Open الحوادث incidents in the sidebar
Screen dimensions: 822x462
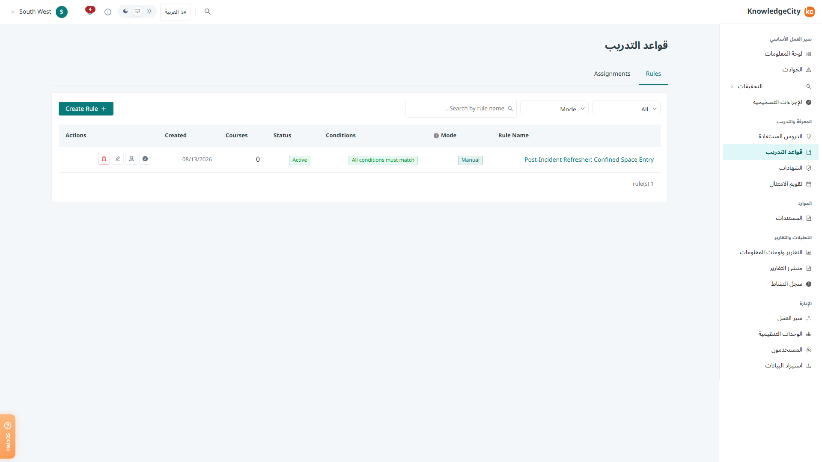pos(771,70)
